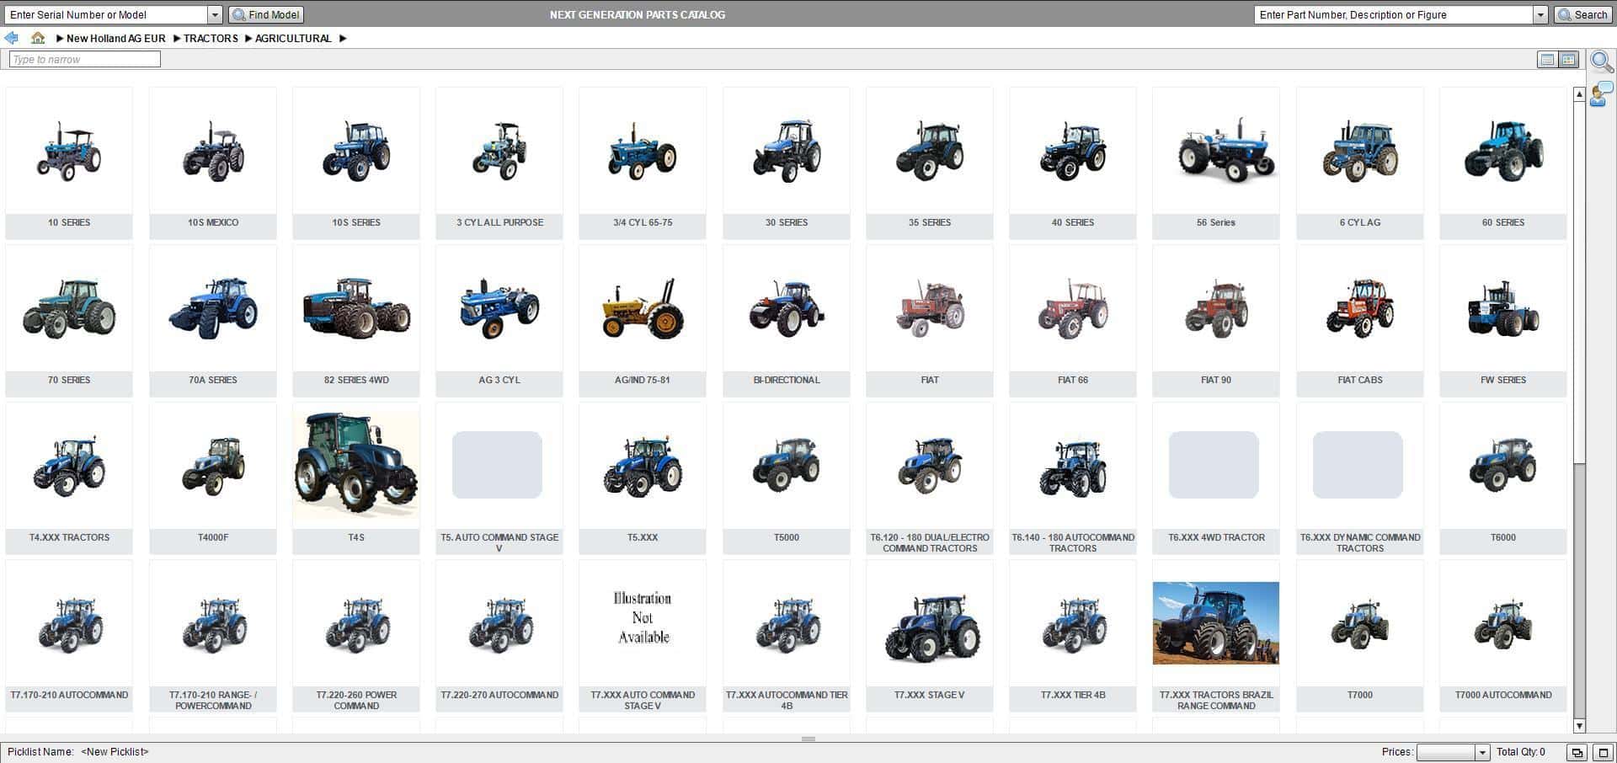Switch to grid thumbnail view icon
The height and width of the screenshot is (763, 1617).
point(1568,60)
